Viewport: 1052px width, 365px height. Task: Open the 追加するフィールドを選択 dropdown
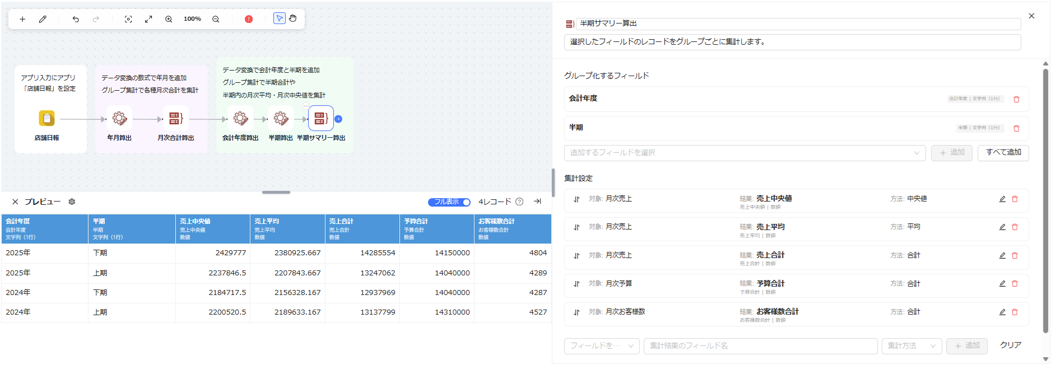tap(744, 153)
